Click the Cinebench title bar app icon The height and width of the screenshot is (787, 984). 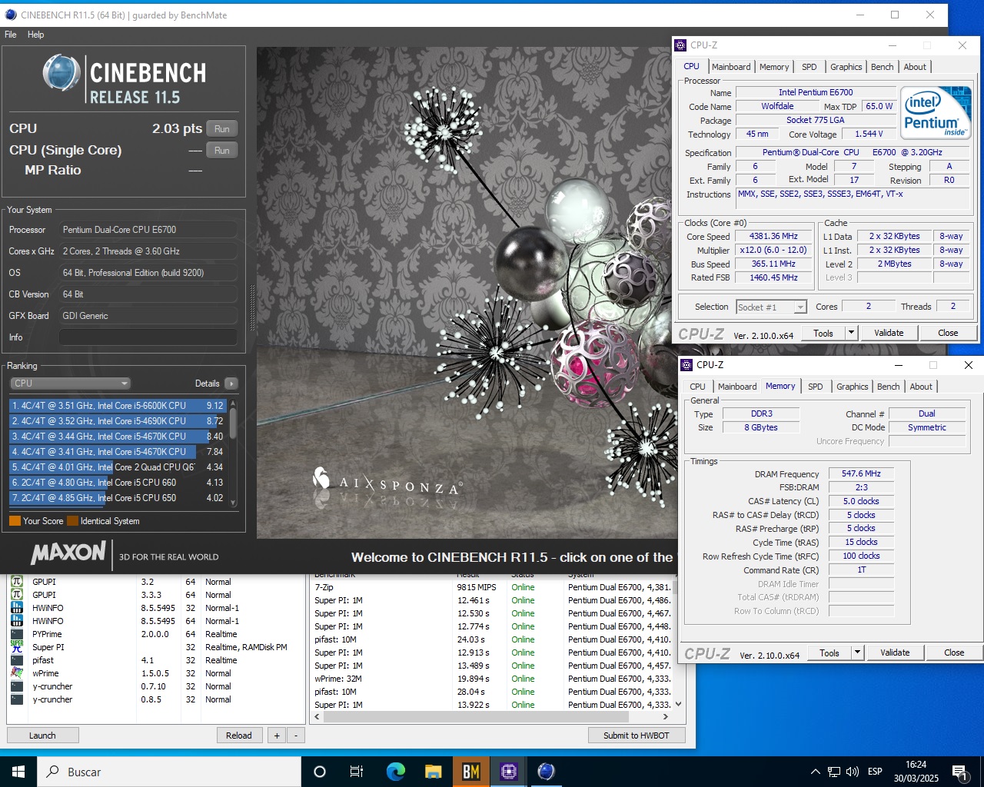click(11, 15)
